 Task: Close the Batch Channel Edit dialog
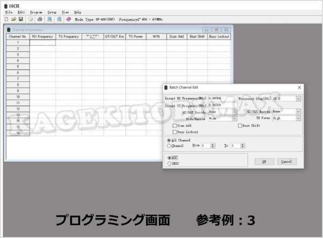pyautogui.click(x=299, y=88)
